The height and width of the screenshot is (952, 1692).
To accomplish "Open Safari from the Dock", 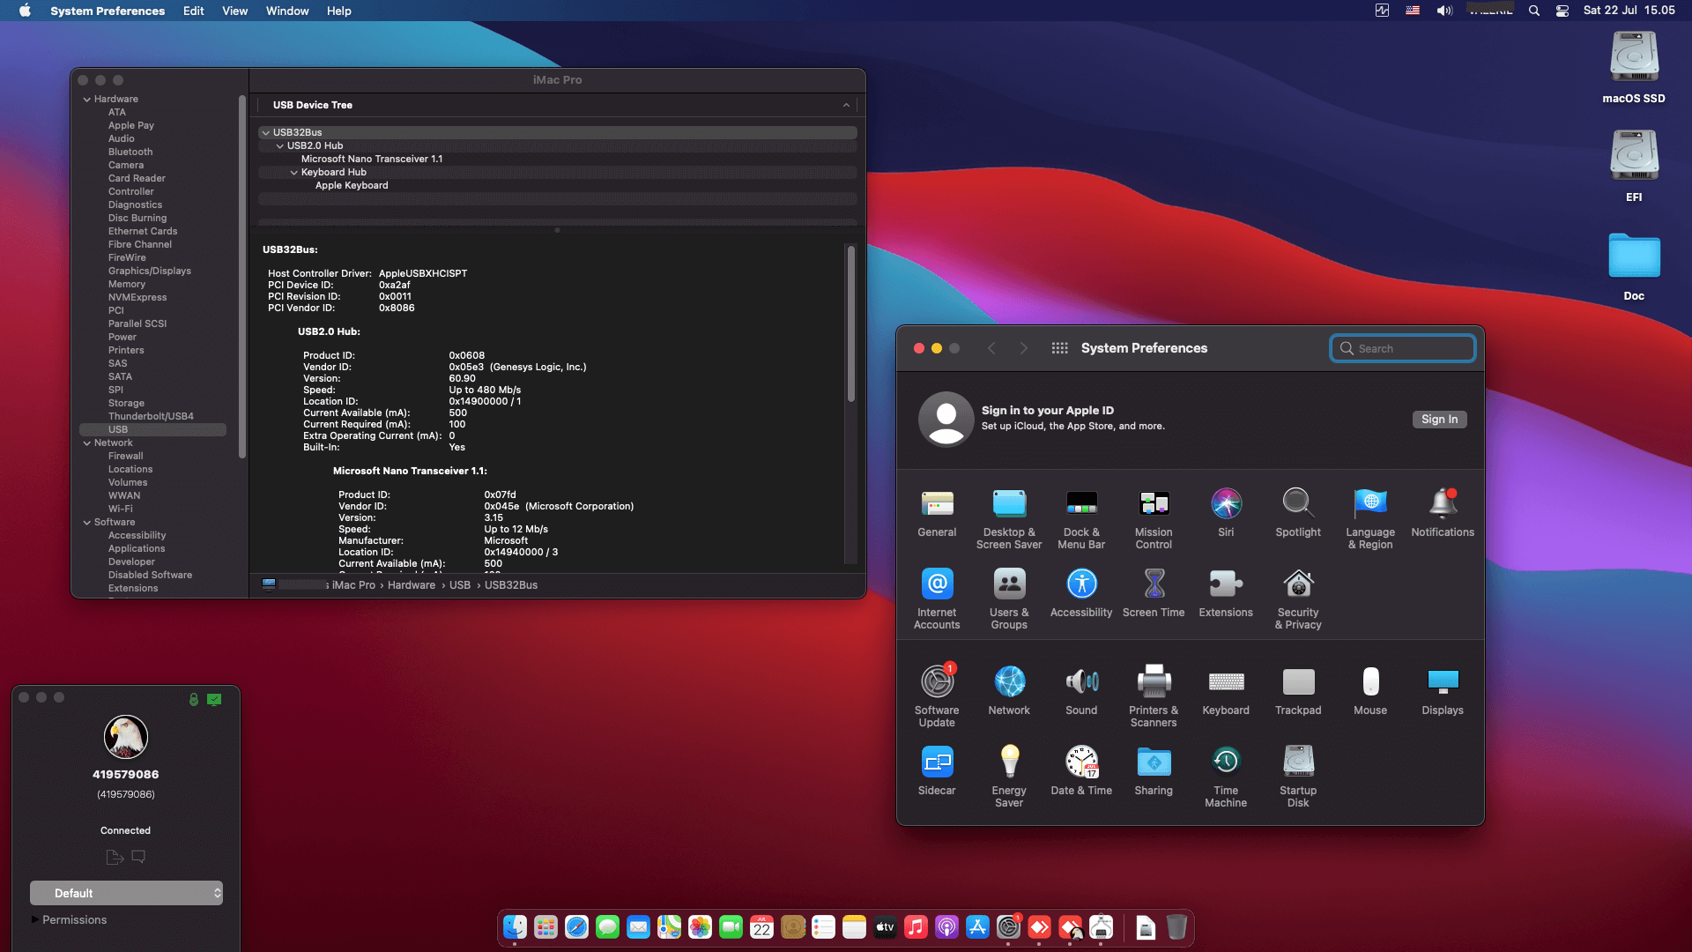I will 576,927.
